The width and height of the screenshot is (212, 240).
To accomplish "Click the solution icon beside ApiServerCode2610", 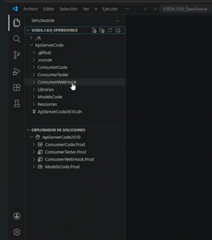I will pos(38,137).
